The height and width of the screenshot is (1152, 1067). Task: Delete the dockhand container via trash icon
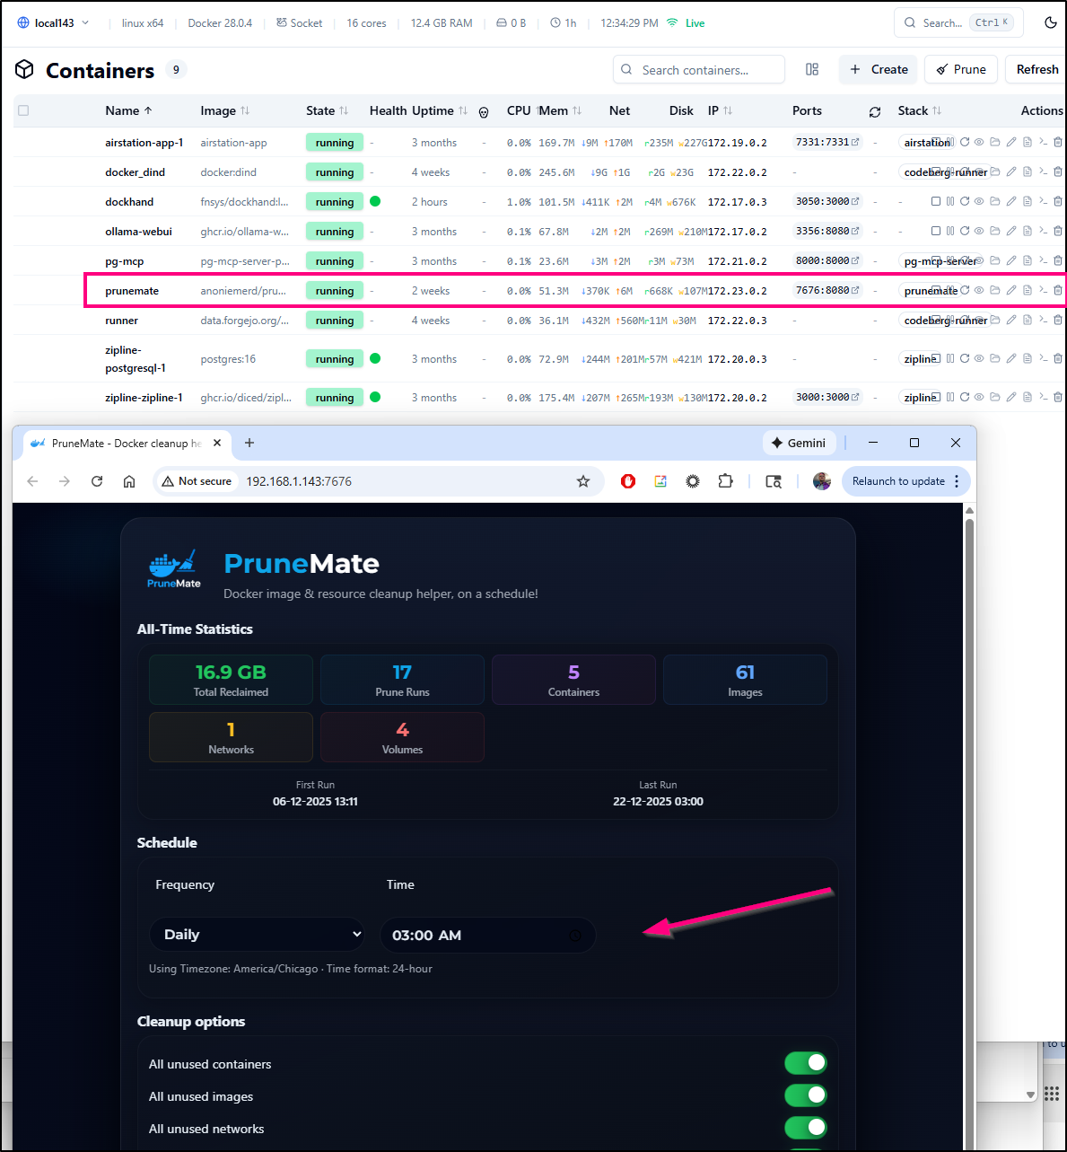click(1058, 202)
